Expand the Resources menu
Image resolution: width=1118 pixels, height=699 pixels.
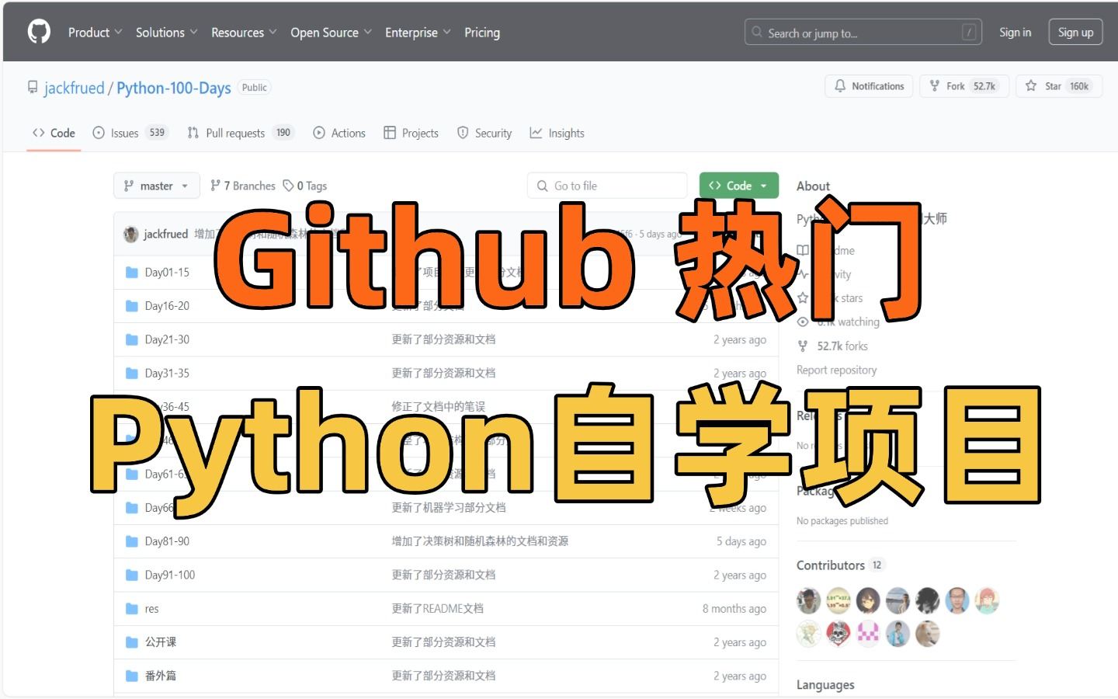point(244,33)
